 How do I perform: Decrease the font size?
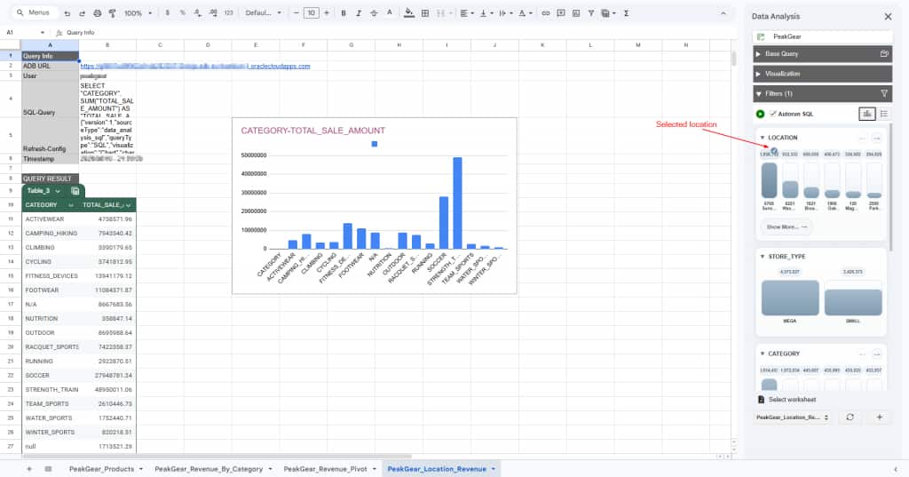pos(296,12)
